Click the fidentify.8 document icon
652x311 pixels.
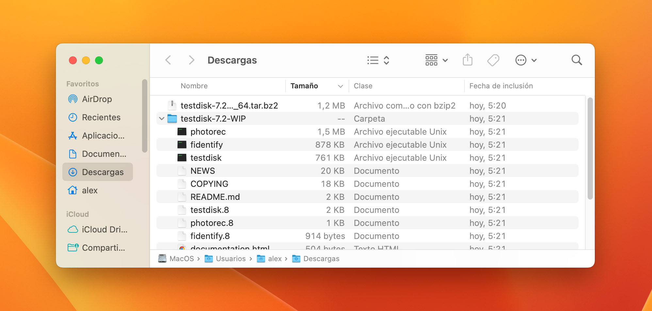(x=182, y=236)
